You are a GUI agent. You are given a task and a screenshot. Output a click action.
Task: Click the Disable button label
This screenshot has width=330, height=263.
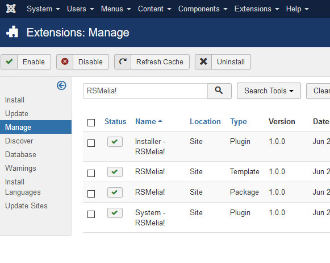pyautogui.click(x=90, y=62)
